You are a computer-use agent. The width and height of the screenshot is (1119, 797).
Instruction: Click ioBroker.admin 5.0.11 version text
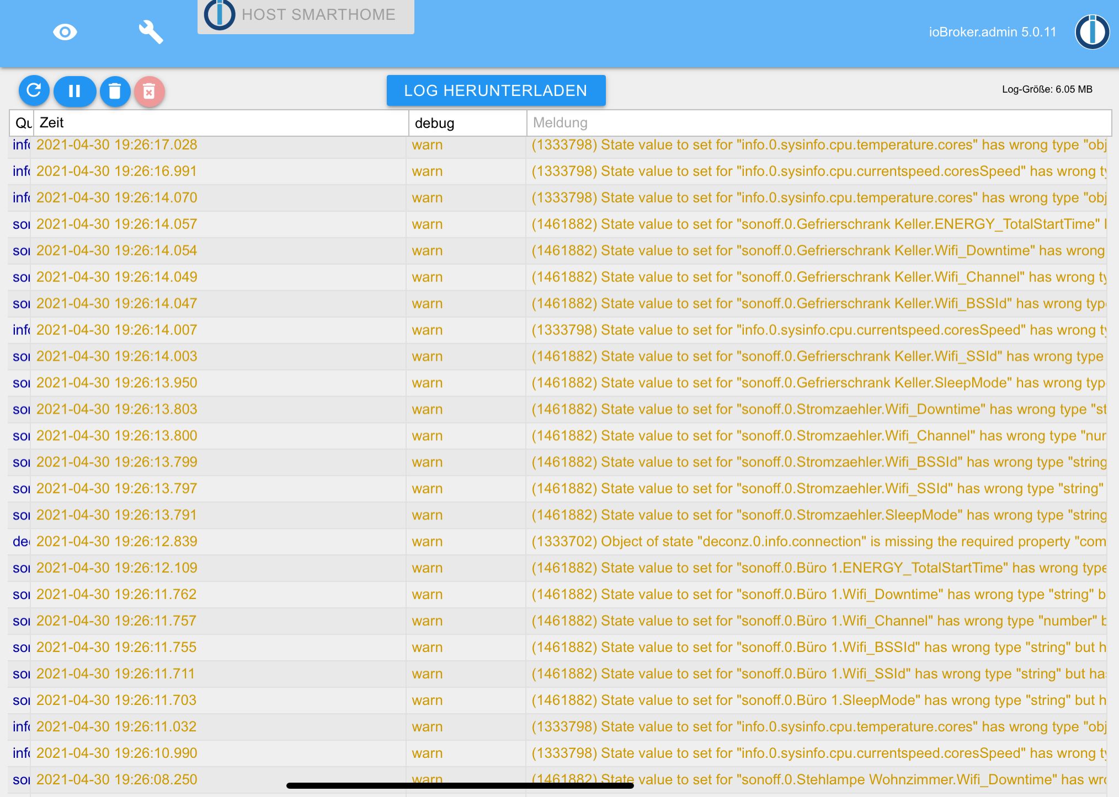click(x=993, y=32)
